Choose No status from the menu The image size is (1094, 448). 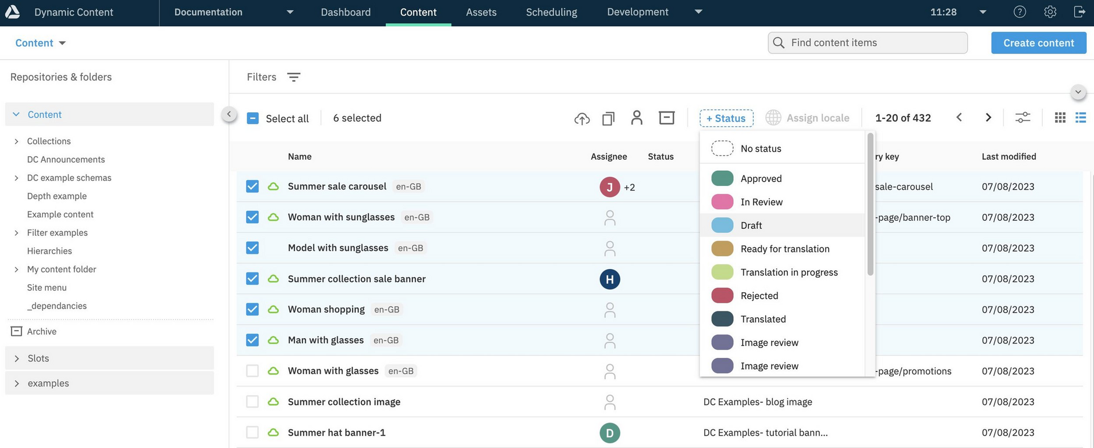tap(783, 149)
